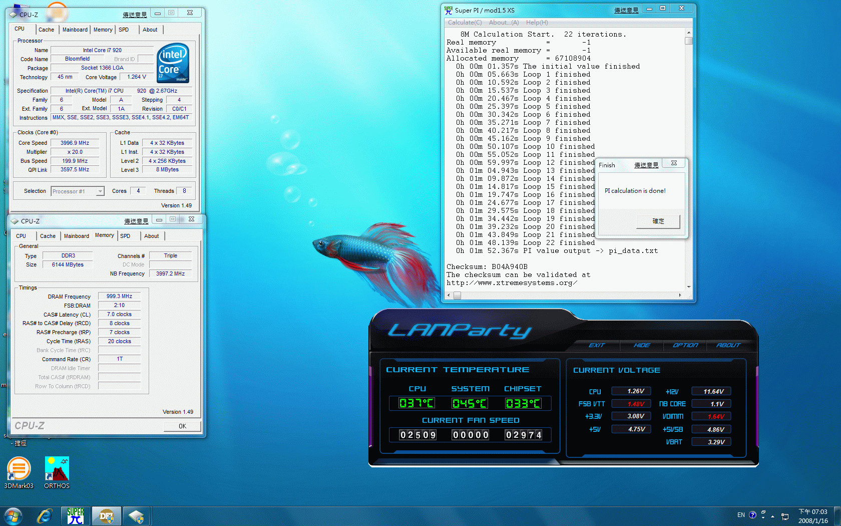
Task: Launch Internet Explorer from the taskbar
Action: 45,516
